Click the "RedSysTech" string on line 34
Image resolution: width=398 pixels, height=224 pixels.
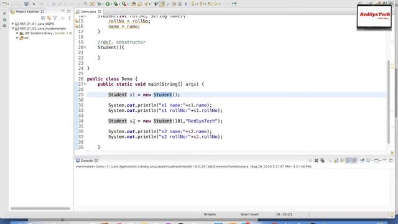(201, 121)
